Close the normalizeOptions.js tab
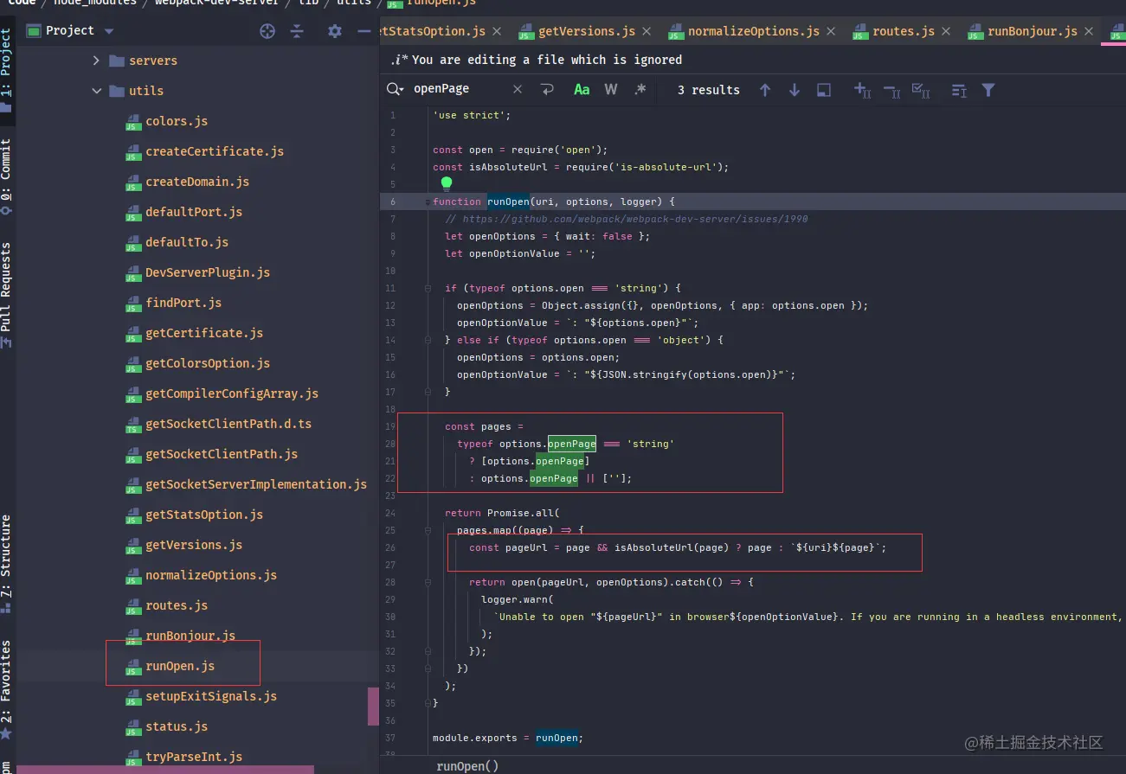The width and height of the screenshot is (1126, 774). (831, 31)
